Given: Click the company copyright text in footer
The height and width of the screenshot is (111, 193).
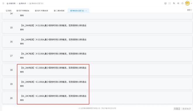Looking at the screenshot, I should click(89, 108).
